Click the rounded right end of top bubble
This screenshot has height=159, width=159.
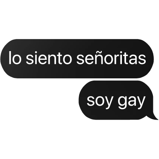click(x=147, y=59)
